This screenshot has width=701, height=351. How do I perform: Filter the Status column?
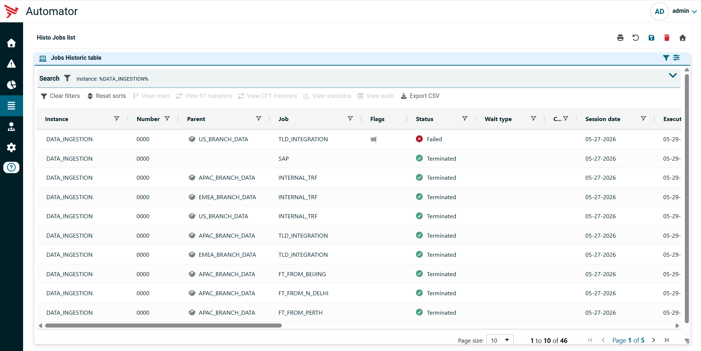click(465, 118)
